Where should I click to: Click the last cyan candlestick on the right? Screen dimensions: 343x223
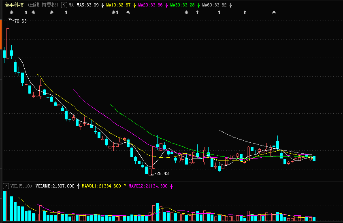314,158
